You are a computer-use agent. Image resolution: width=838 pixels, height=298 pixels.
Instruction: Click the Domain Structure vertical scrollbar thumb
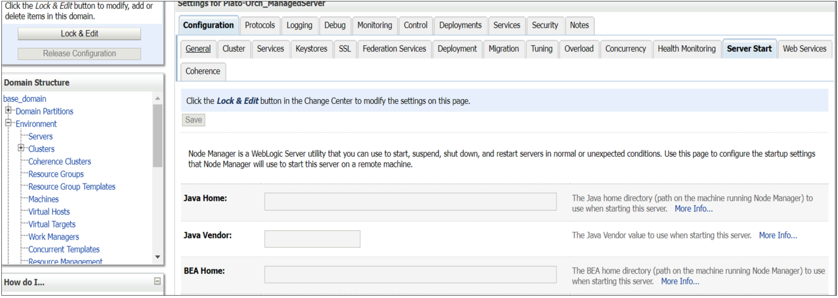point(157,136)
